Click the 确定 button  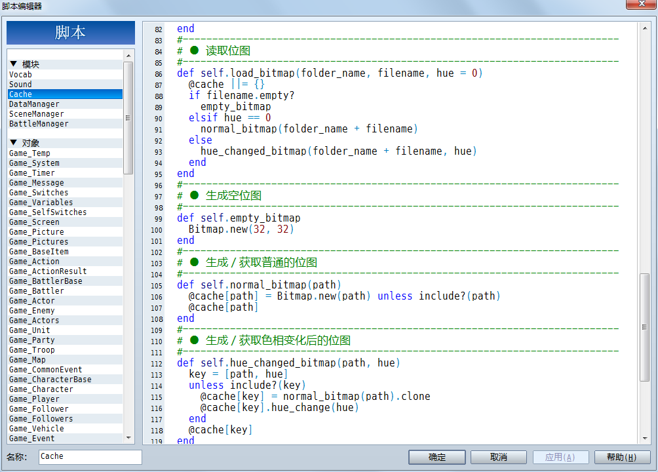437,457
